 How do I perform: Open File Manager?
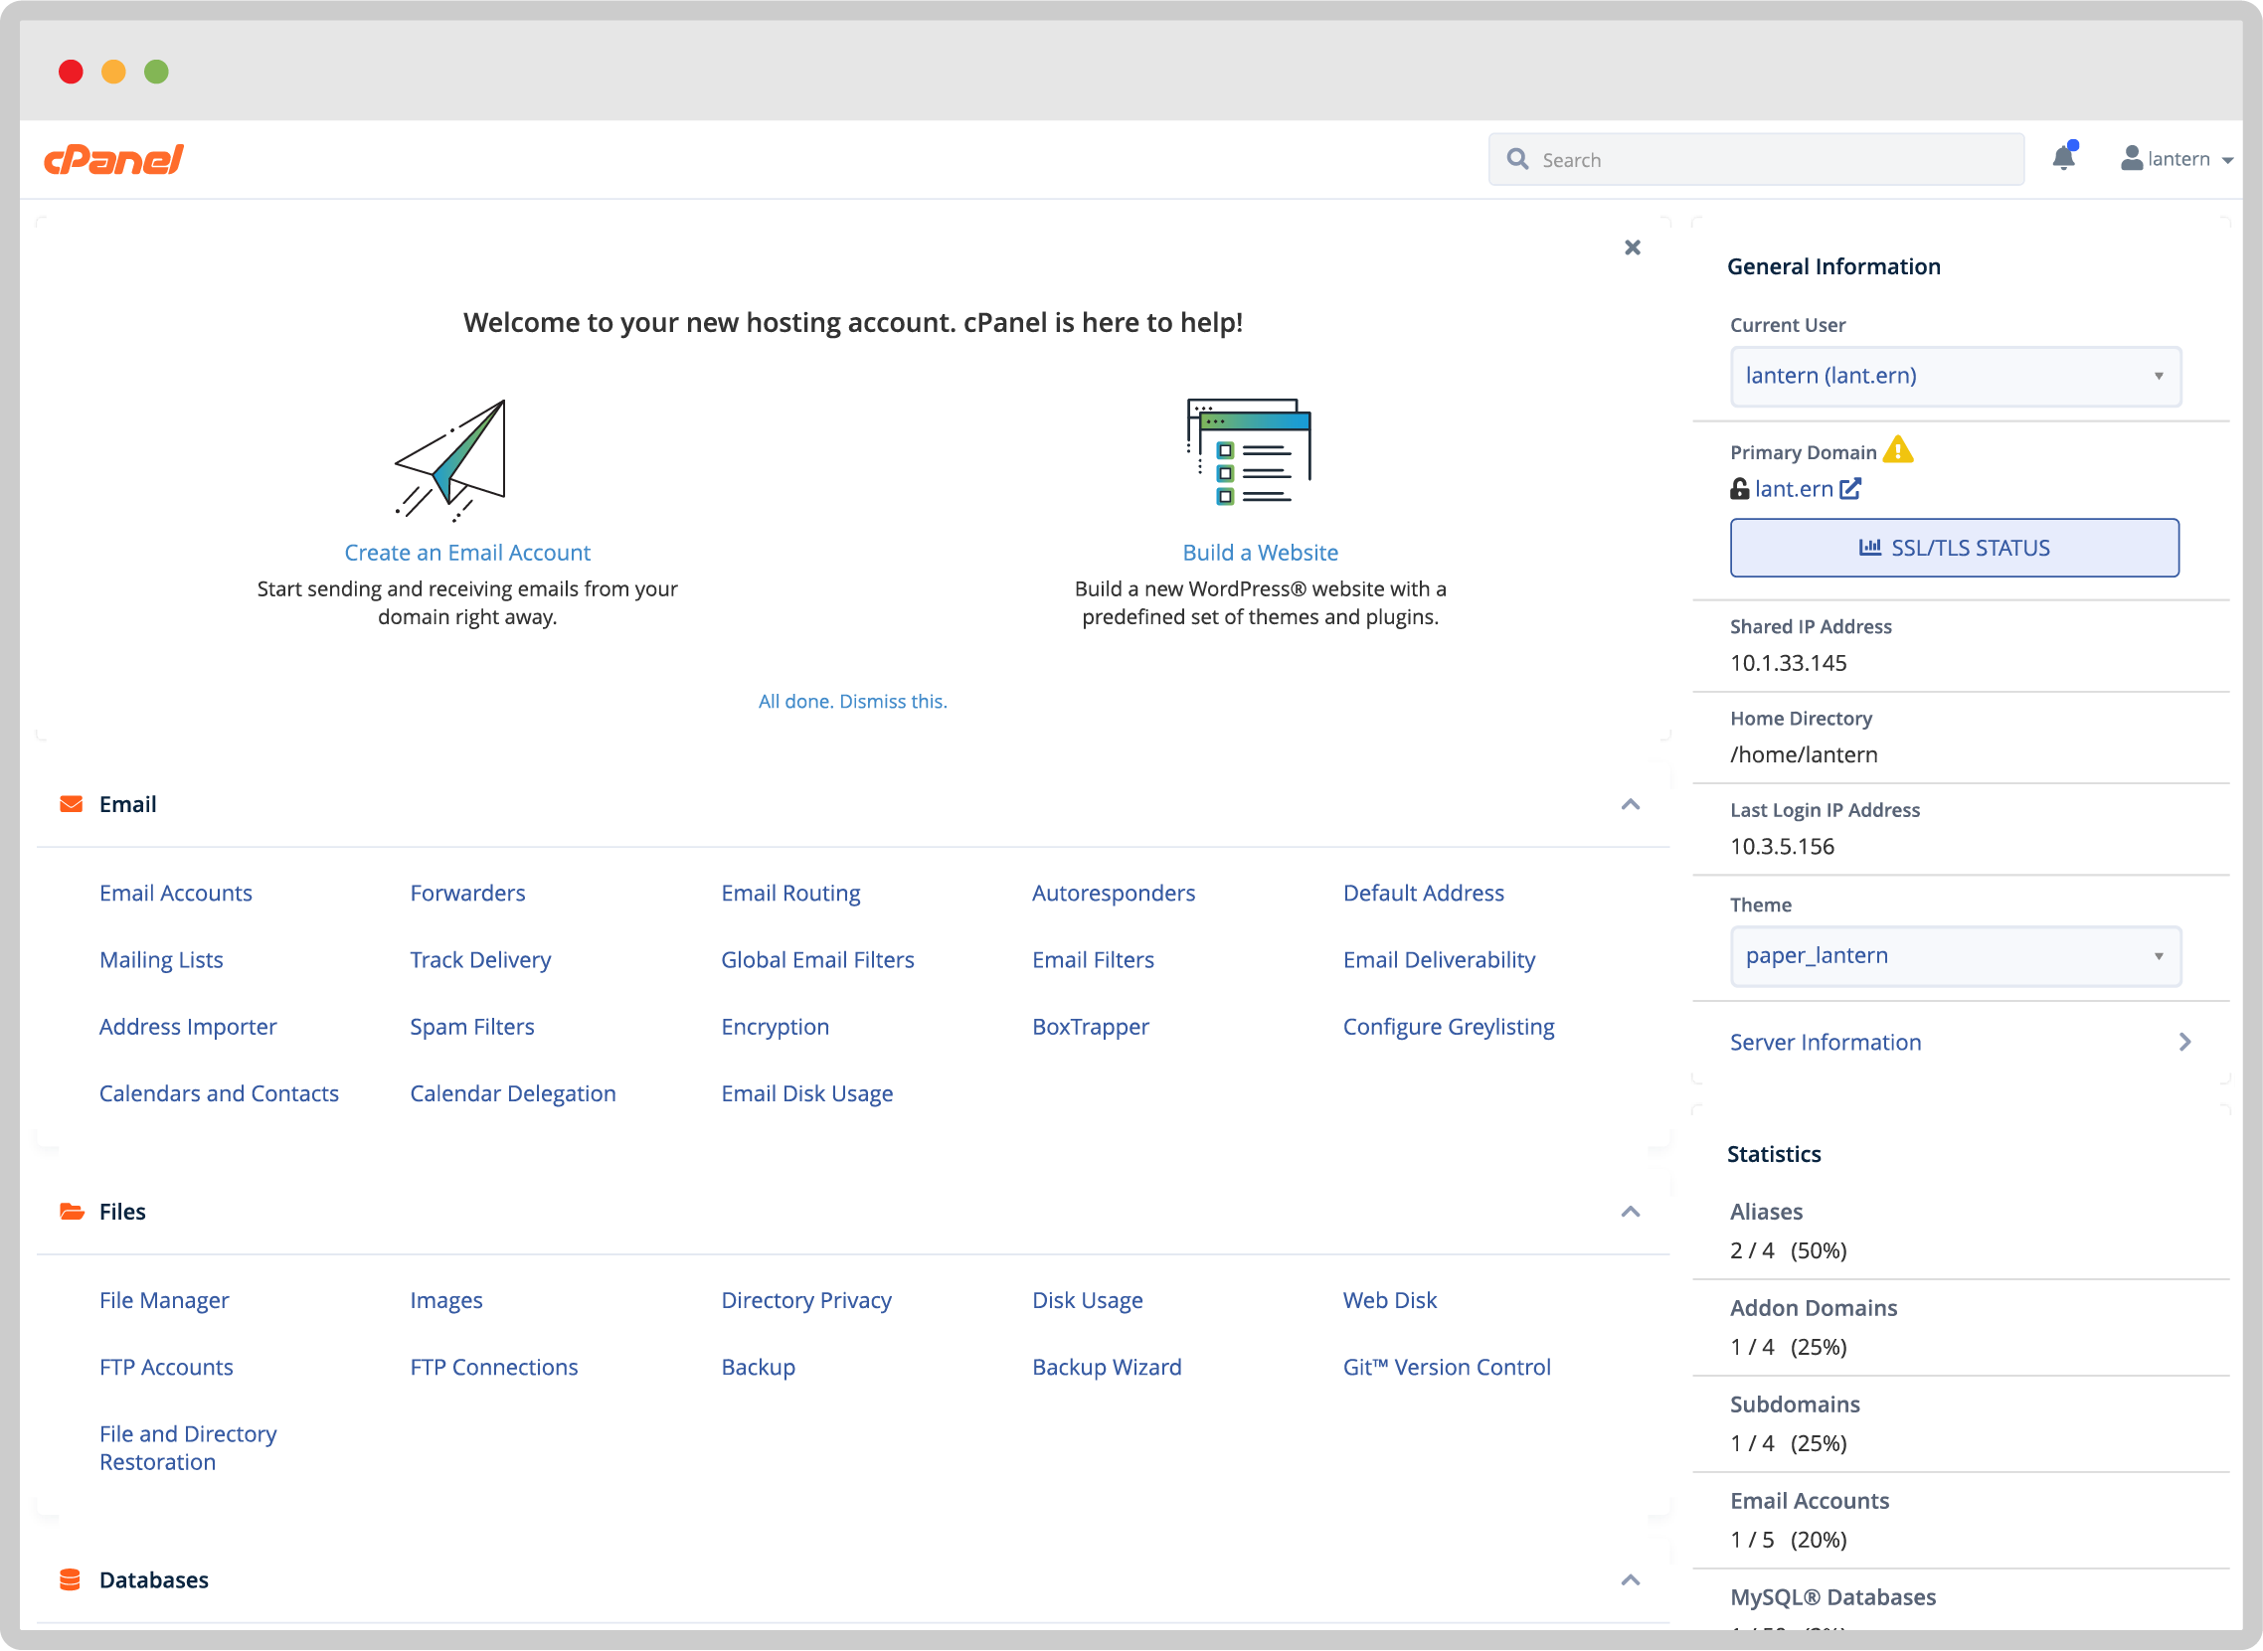pos(163,1300)
